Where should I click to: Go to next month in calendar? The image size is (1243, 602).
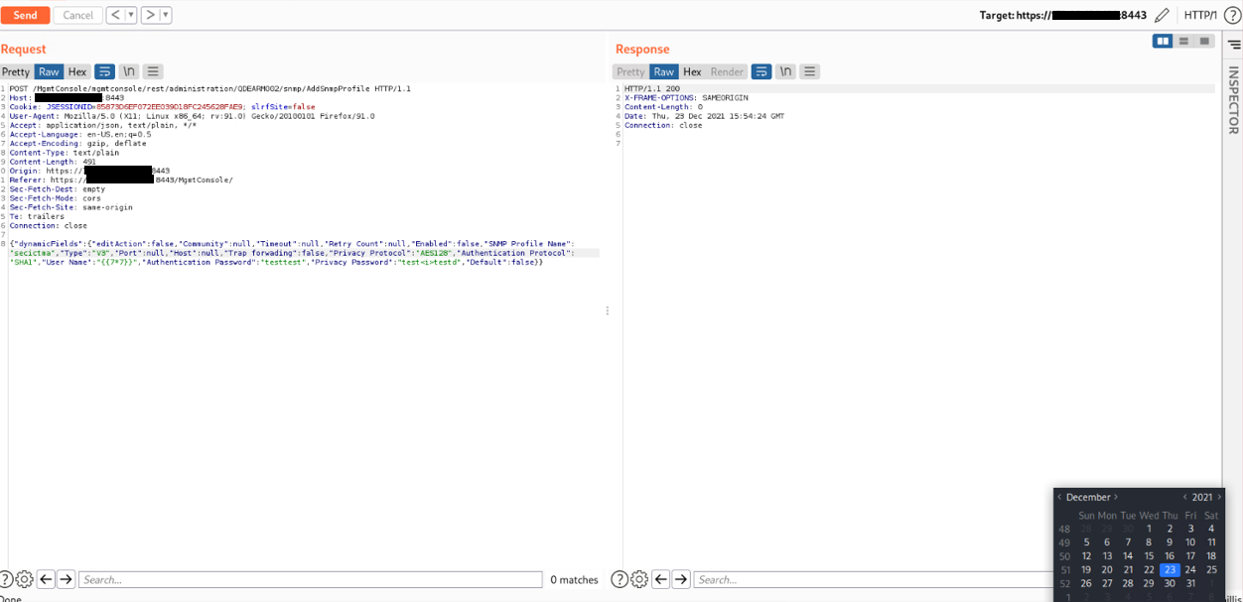1116,497
